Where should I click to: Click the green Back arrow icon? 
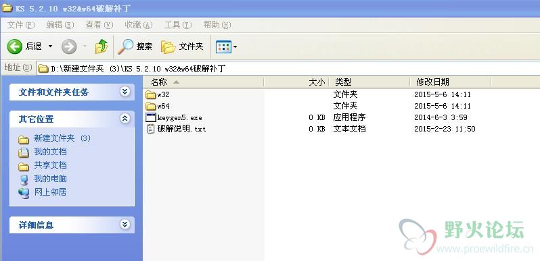click(x=14, y=47)
